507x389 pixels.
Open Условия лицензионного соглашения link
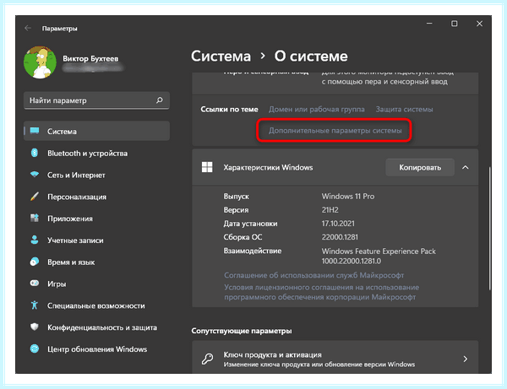[x=321, y=292]
